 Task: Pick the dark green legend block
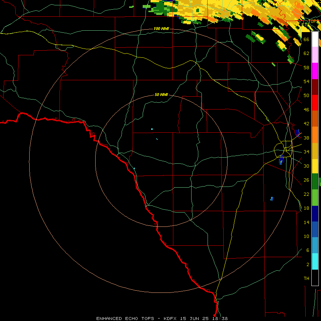(x=315, y=182)
